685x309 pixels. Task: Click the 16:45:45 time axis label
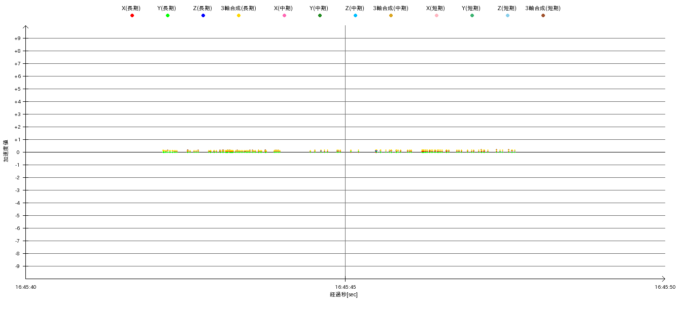(x=345, y=287)
